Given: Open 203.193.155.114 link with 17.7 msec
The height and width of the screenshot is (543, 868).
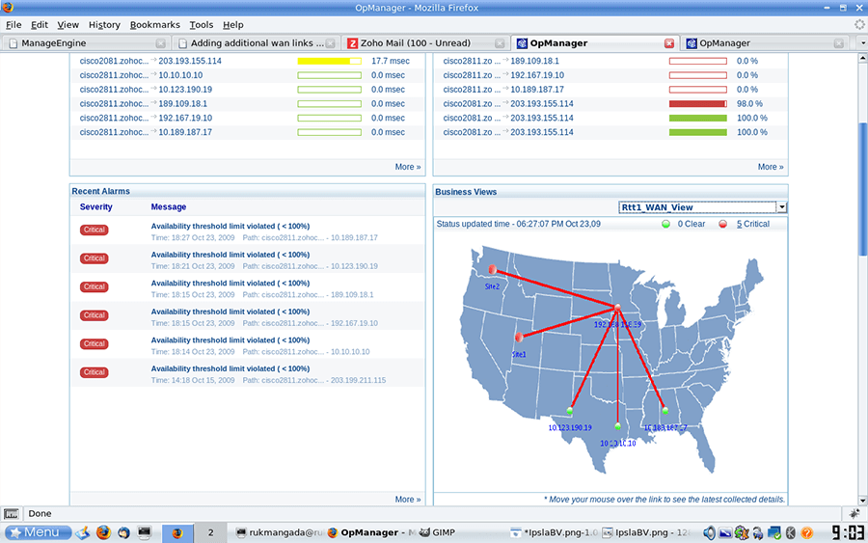Looking at the screenshot, I should pos(190,61).
